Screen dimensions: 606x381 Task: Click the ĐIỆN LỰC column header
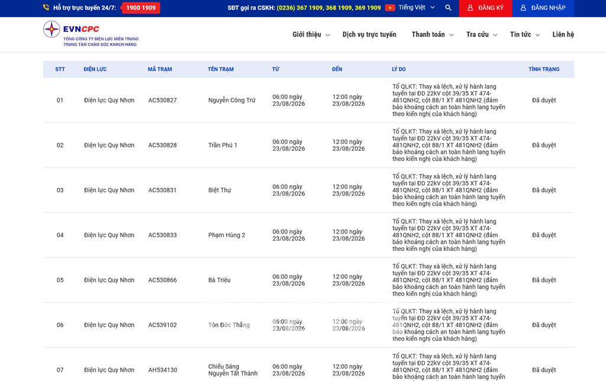[x=95, y=69]
